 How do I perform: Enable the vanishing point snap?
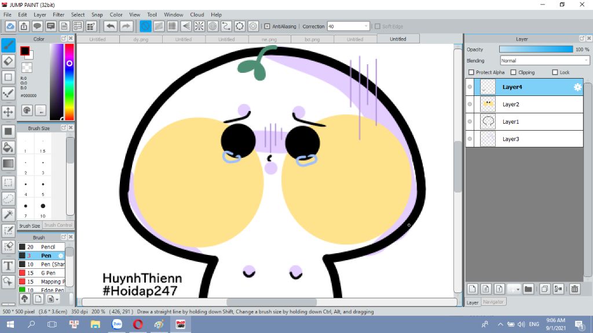coord(186,27)
